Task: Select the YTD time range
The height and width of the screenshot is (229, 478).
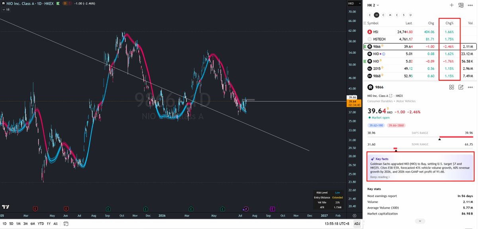Action: point(41,224)
